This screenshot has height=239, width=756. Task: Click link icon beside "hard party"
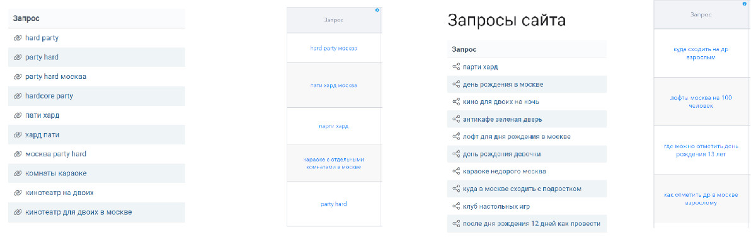[x=18, y=38]
